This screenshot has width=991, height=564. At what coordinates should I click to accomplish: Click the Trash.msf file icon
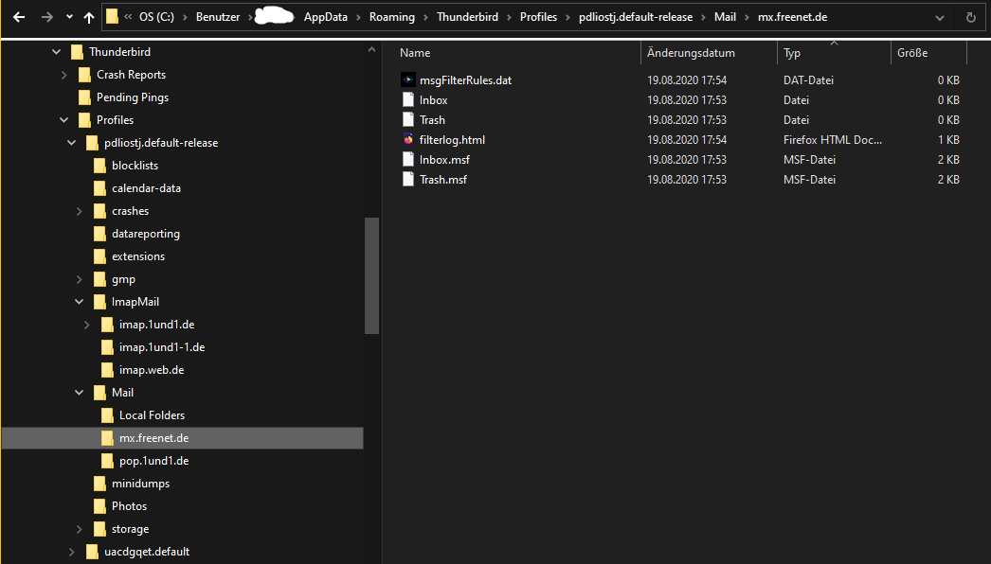[408, 180]
